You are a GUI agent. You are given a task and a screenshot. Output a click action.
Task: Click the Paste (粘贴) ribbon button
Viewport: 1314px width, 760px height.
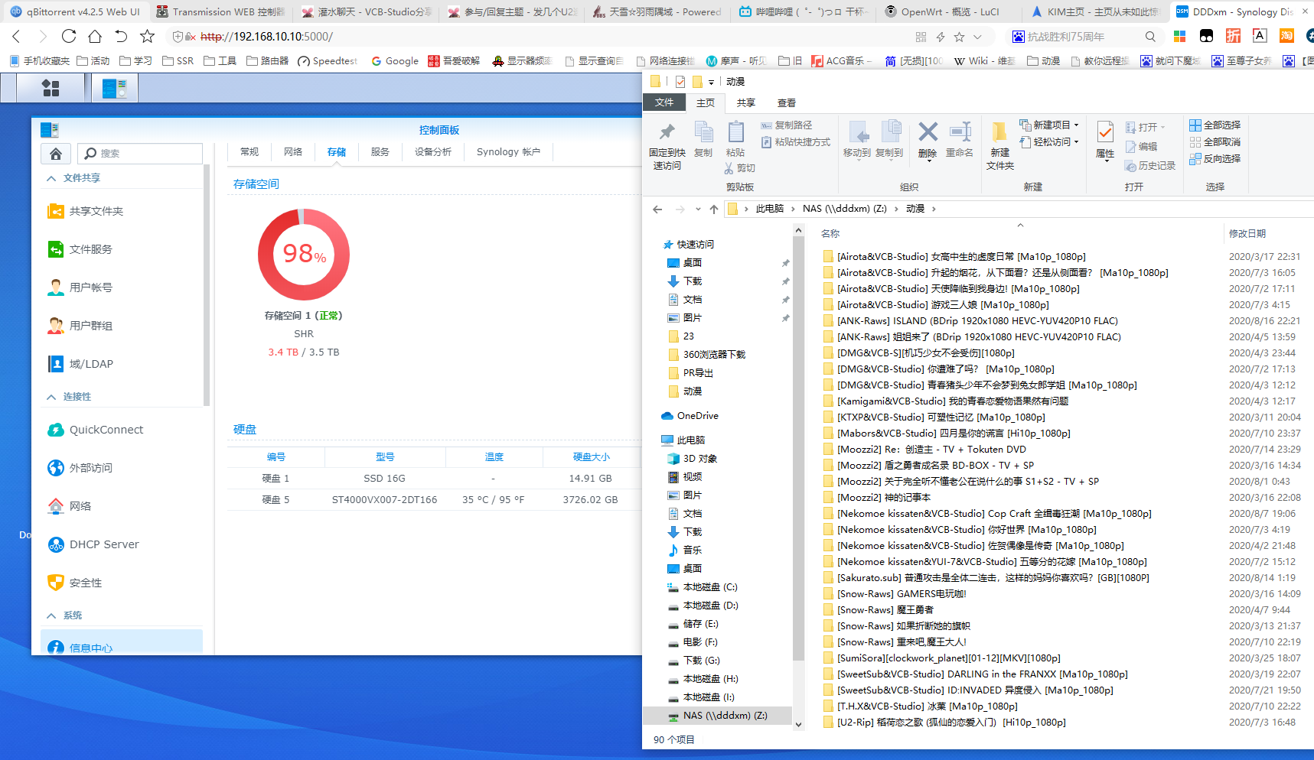(735, 139)
